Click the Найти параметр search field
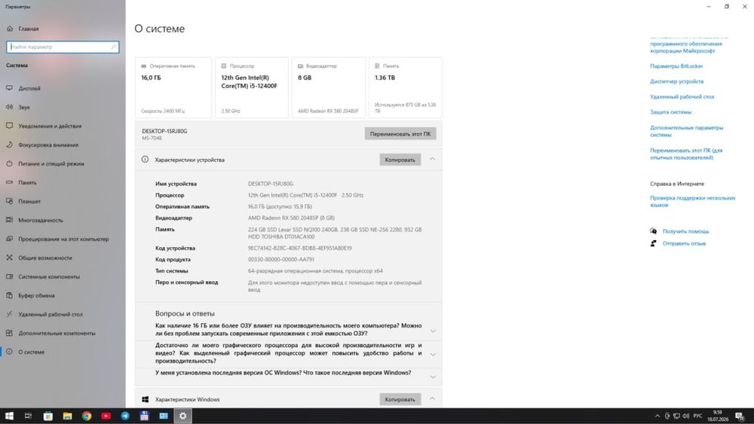The height and width of the screenshot is (424, 754). coord(63,47)
